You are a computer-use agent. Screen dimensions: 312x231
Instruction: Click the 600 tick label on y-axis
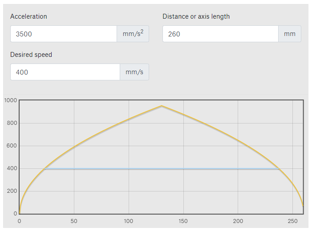coord(12,146)
